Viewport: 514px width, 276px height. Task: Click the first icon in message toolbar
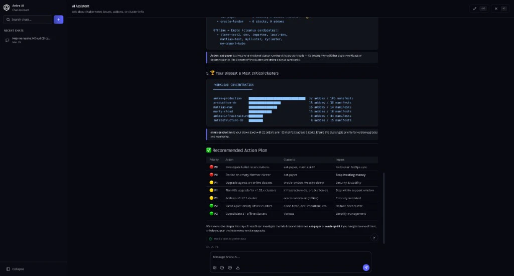coord(215,267)
